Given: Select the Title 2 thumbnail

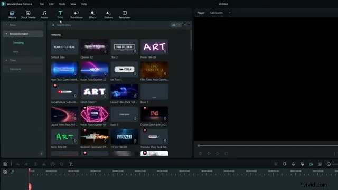Looking at the screenshot, I should 125,47.
